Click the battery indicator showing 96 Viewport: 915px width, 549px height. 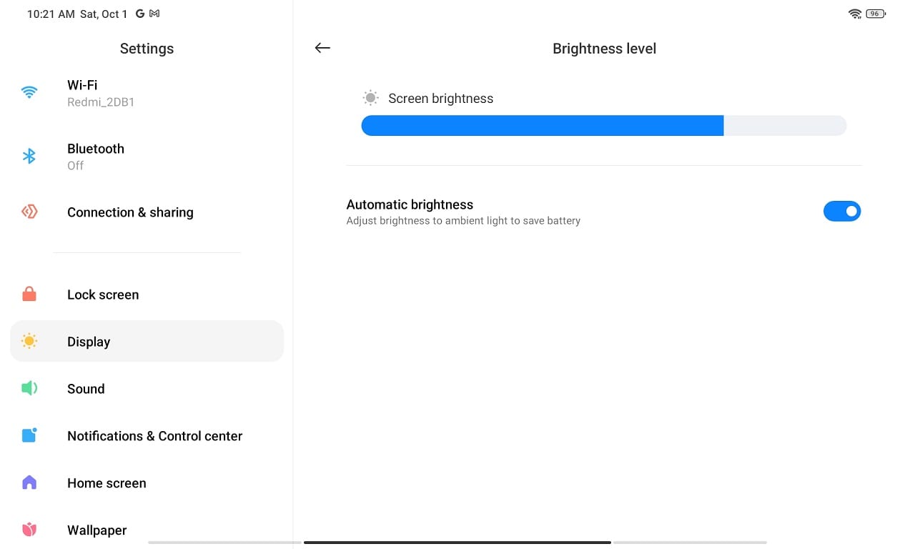[876, 13]
